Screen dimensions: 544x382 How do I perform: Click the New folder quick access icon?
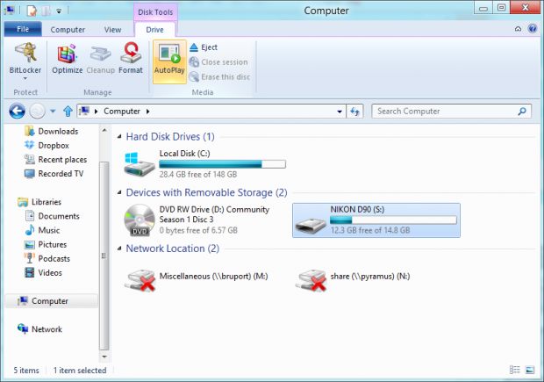(x=47, y=11)
